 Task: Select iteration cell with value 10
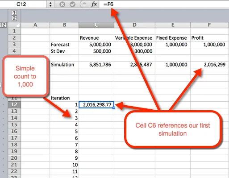[x=64, y=165]
